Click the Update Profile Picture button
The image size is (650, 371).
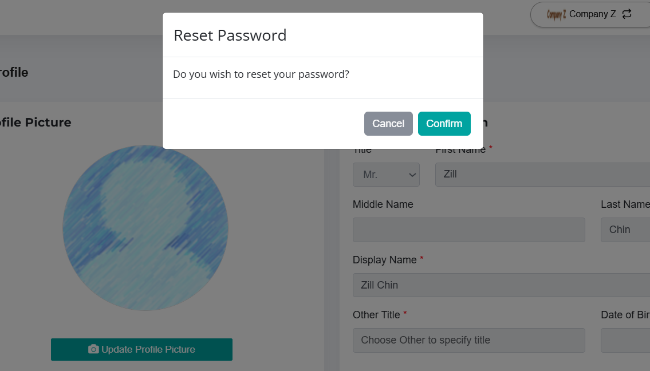tap(142, 349)
